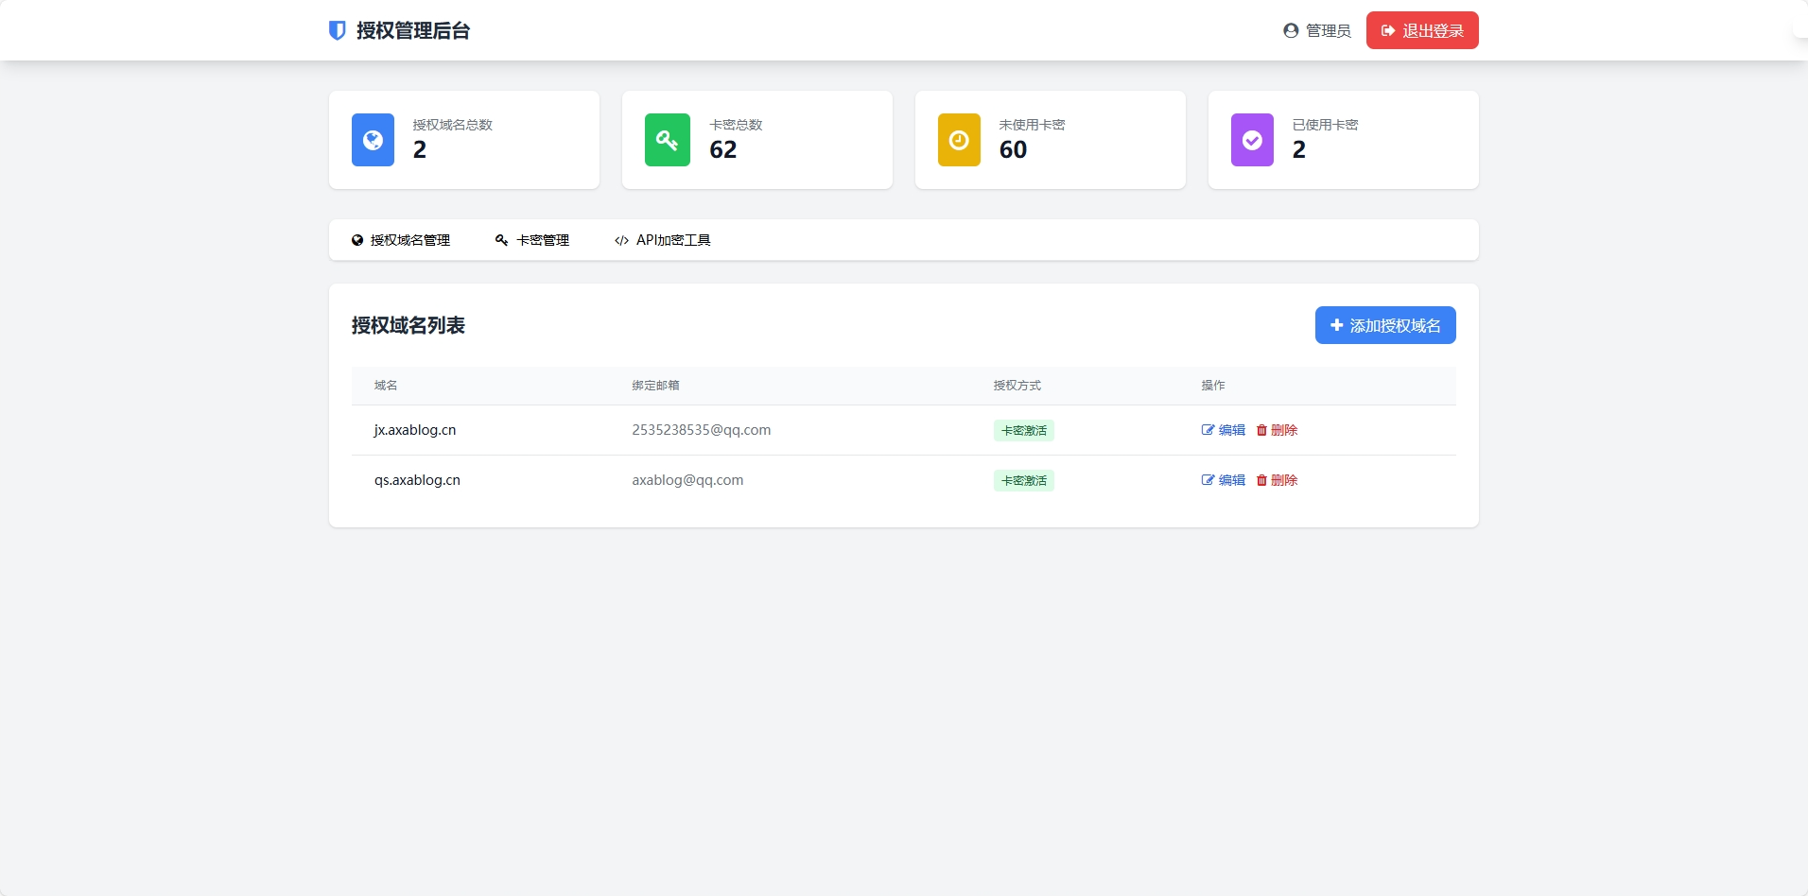Click the blue globe authorized domains icon

[373, 140]
